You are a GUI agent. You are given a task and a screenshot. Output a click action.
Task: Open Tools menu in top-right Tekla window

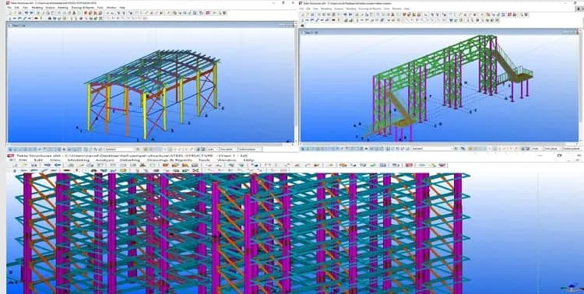[386, 9]
